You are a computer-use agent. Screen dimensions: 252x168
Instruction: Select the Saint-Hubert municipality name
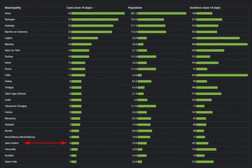pos(12,143)
